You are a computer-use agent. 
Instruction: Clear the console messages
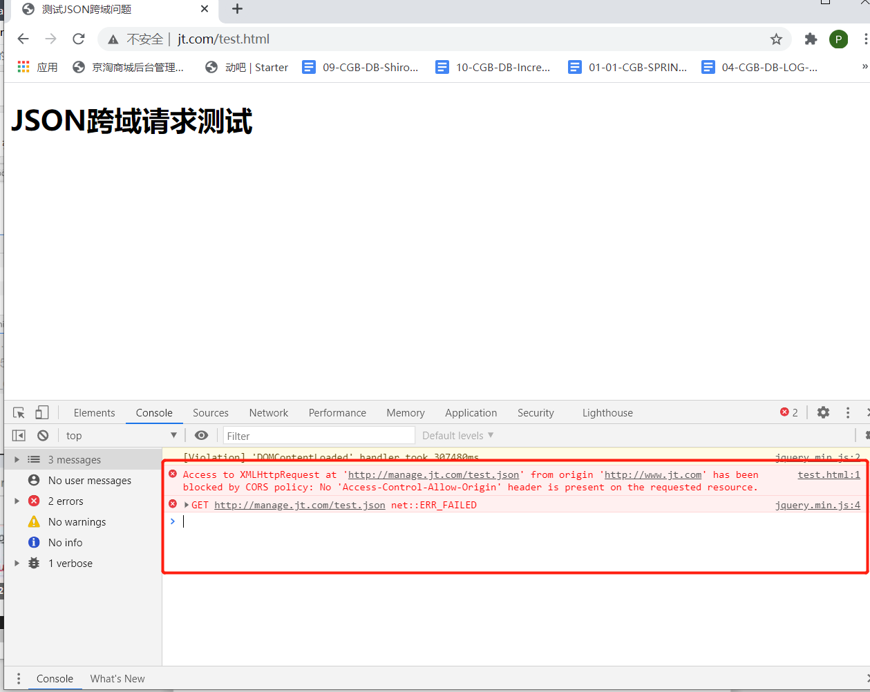point(43,435)
